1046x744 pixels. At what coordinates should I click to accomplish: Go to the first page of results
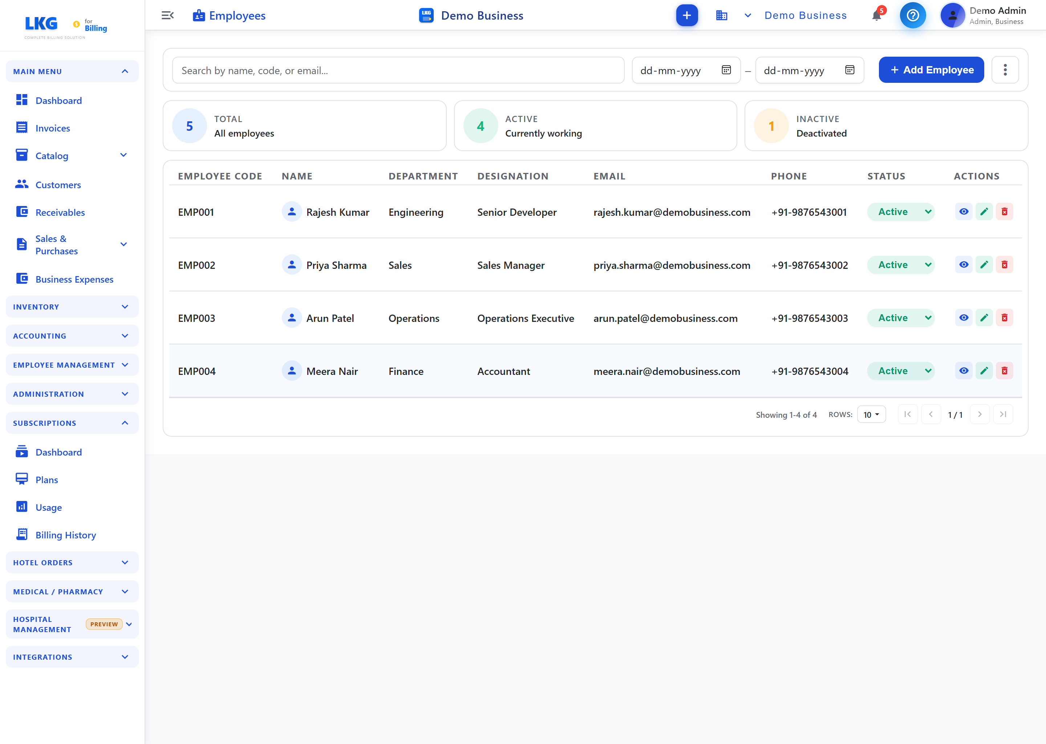pos(907,414)
